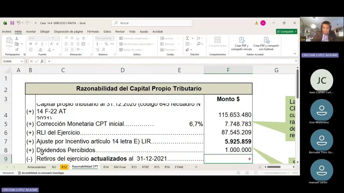Collapse the ribbon with chevron arrow
The height and width of the screenshot is (193, 344).
[x=295, y=54]
